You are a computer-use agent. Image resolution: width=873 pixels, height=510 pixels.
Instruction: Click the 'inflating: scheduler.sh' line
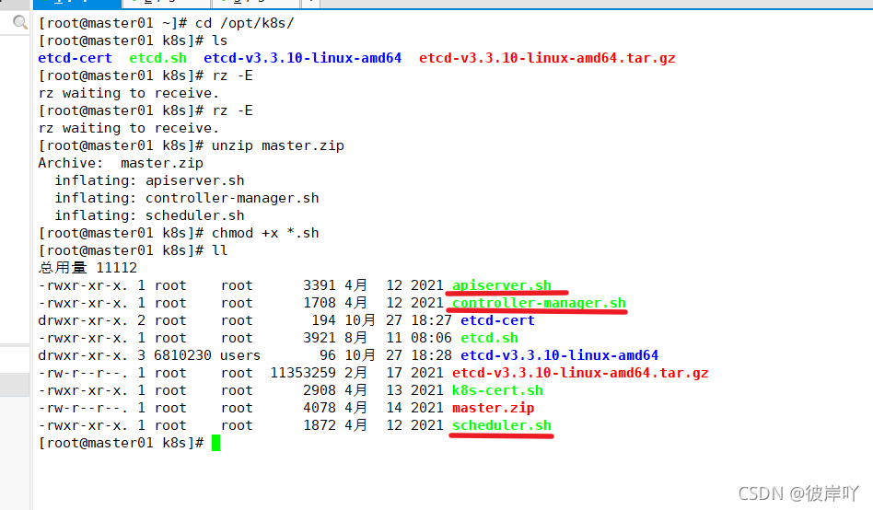click(x=149, y=215)
